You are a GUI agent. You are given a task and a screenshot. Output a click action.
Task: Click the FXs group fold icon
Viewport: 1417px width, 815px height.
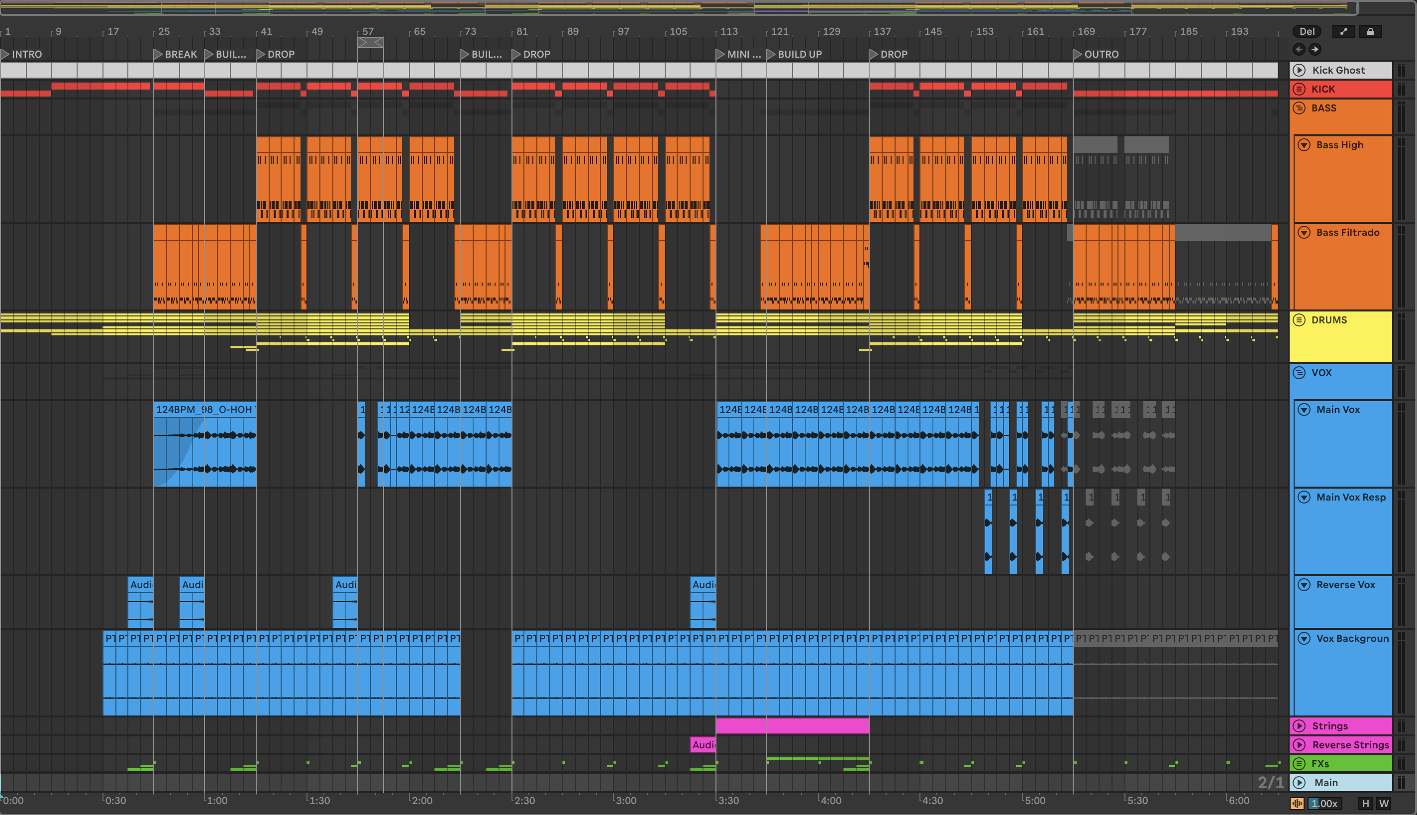[1300, 763]
